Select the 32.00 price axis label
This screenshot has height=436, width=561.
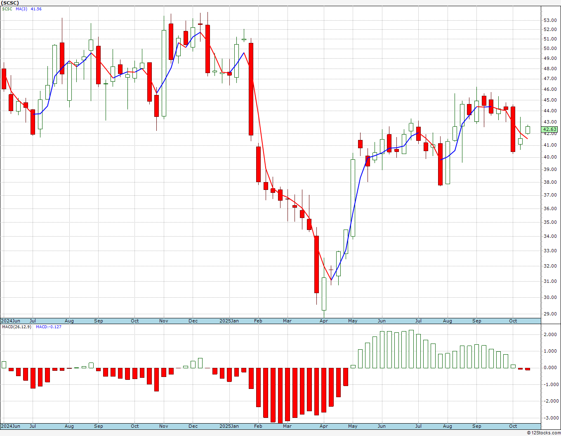pos(550,266)
